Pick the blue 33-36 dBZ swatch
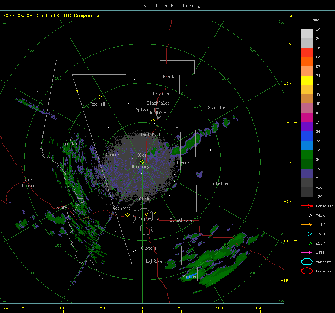Screen dimensions: 335x313 [x=307, y=136]
